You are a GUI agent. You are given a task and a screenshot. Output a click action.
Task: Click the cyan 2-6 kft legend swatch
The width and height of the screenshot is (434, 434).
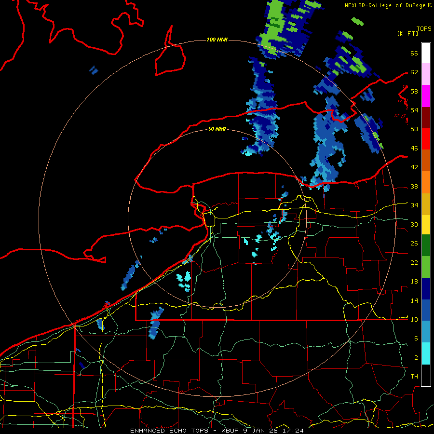coord(426,353)
